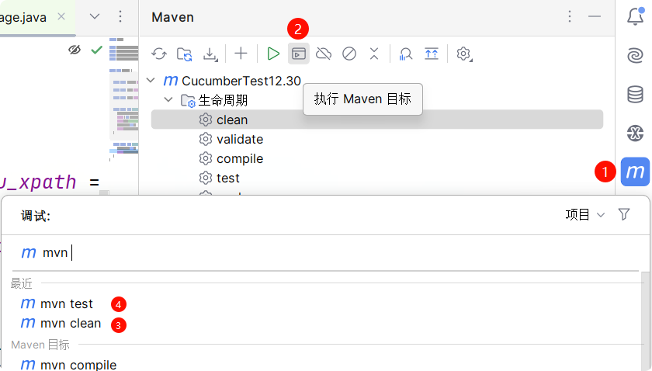Choose recent command mvn test

[x=57, y=304]
